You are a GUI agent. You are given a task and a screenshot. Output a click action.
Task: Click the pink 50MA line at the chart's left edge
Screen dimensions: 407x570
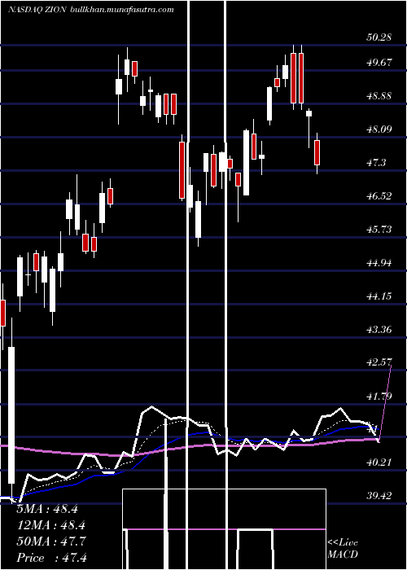[x=7, y=447]
